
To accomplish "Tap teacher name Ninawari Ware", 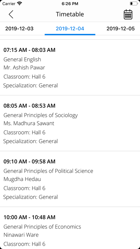I will pos(21,235).
